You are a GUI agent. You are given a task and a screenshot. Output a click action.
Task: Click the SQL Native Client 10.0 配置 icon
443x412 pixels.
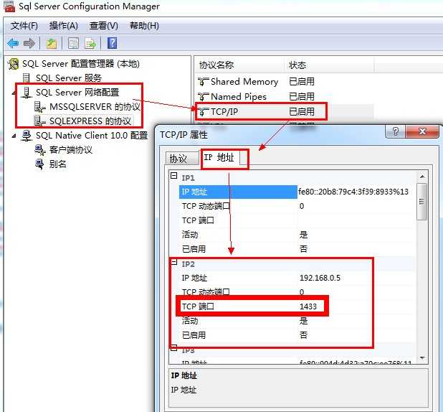tap(27, 136)
